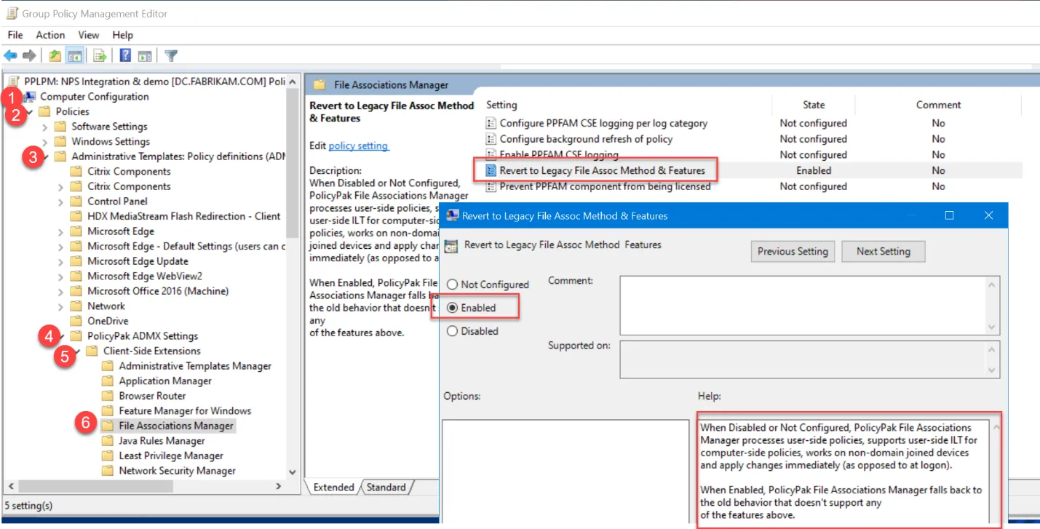Click the Next Setting button
1040x529 pixels.
tap(883, 252)
